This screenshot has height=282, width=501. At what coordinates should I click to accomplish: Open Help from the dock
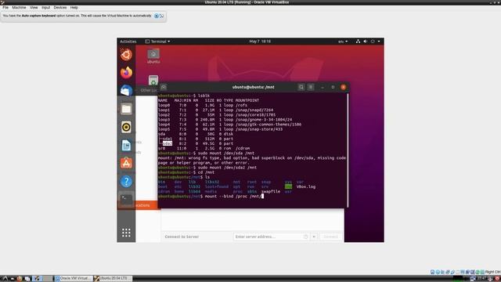click(x=126, y=182)
